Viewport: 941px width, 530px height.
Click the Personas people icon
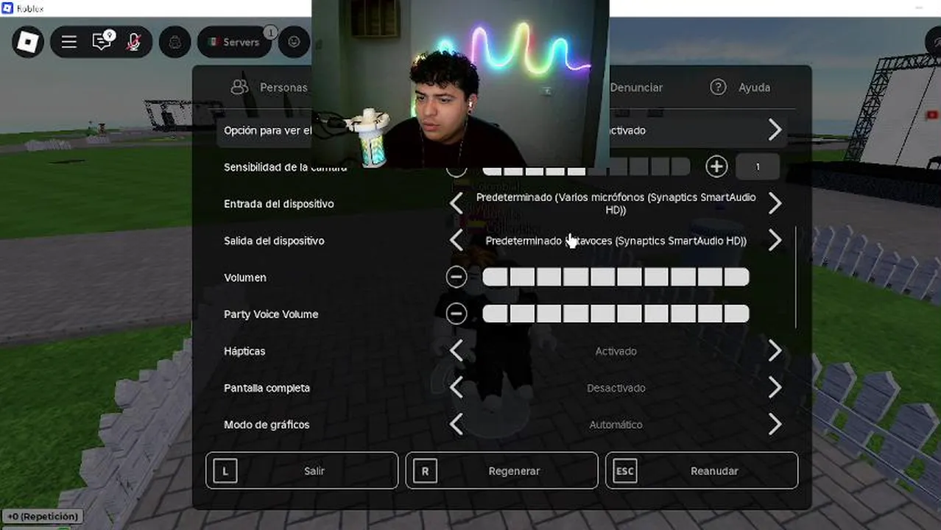(239, 87)
